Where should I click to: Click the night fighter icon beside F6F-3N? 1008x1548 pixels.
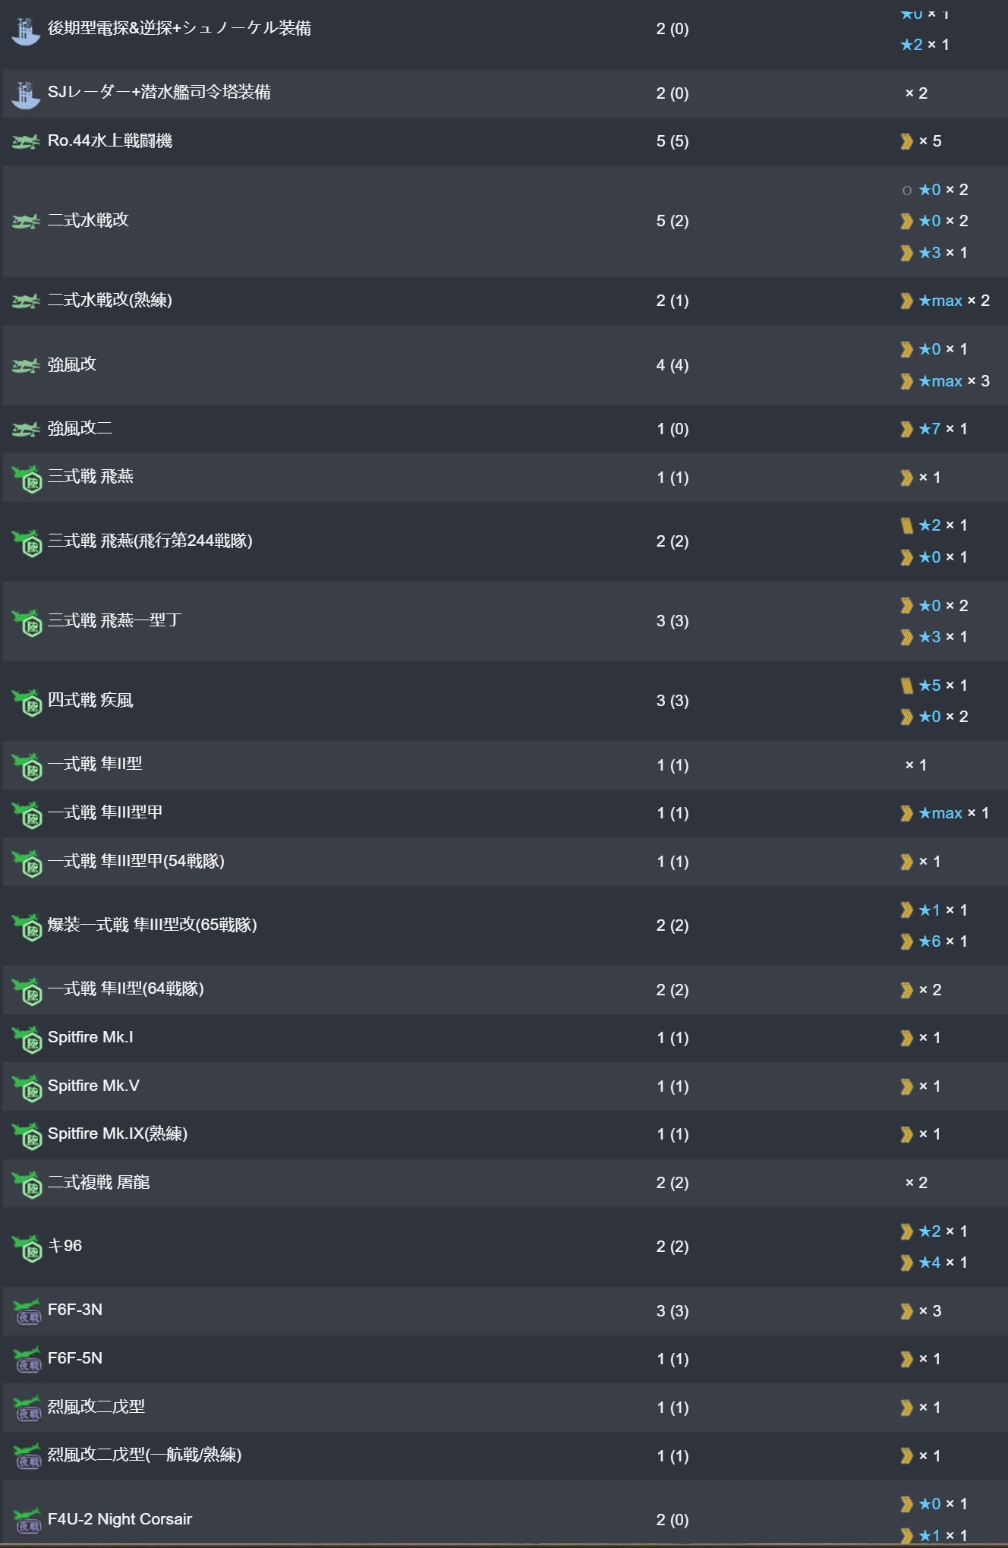point(27,1311)
